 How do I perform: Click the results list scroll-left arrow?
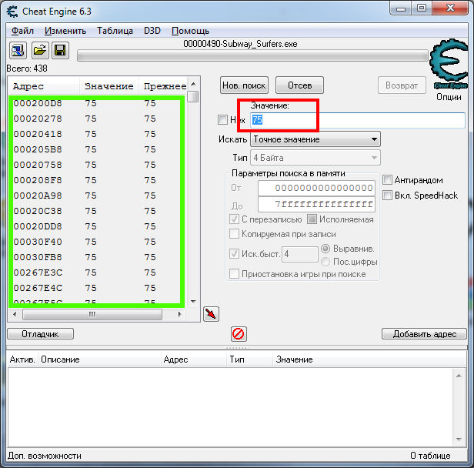(15, 314)
